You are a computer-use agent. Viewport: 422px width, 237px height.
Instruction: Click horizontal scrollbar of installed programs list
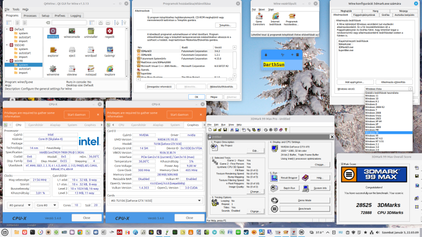(x=184, y=80)
